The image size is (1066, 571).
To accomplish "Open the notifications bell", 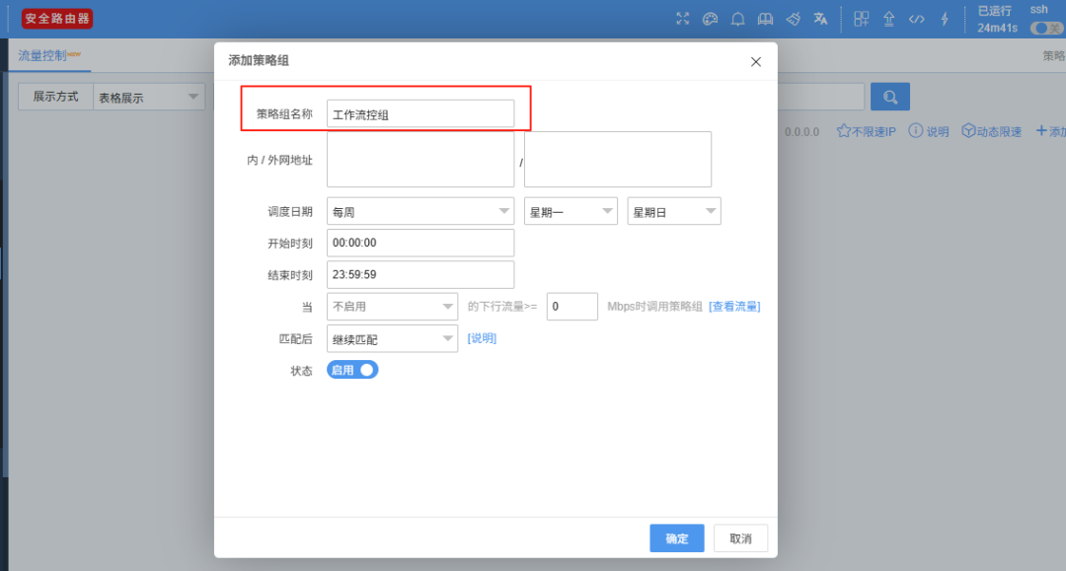I will [x=737, y=19].
